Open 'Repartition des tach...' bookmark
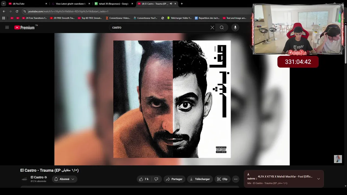Viewport: 347px width, 195px height. coord(207,18)
